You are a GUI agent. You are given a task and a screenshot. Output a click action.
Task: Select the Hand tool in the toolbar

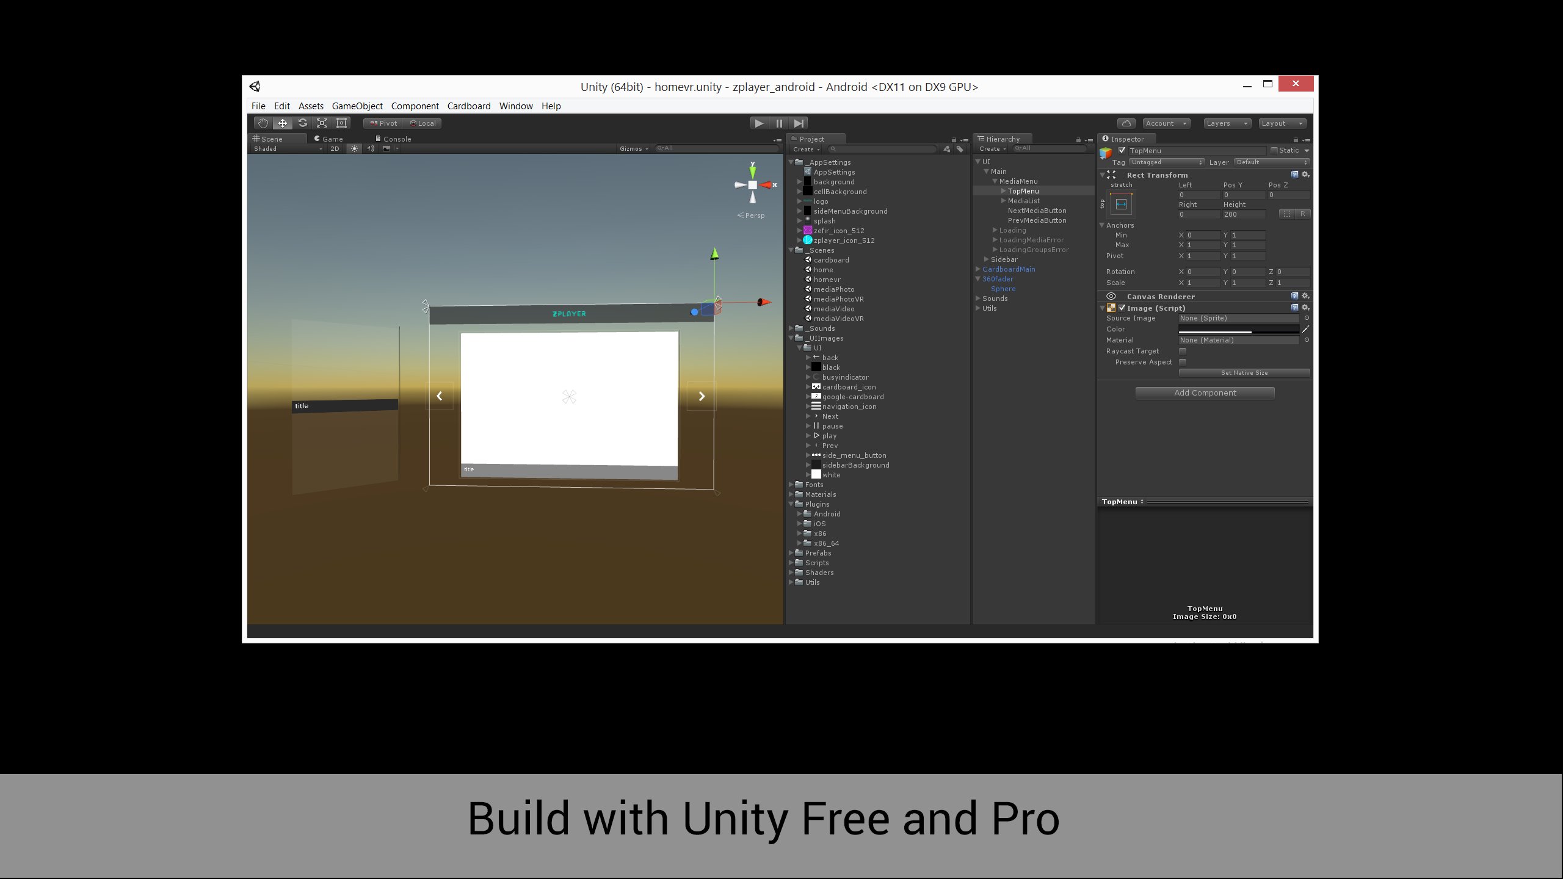click(263, 123)
